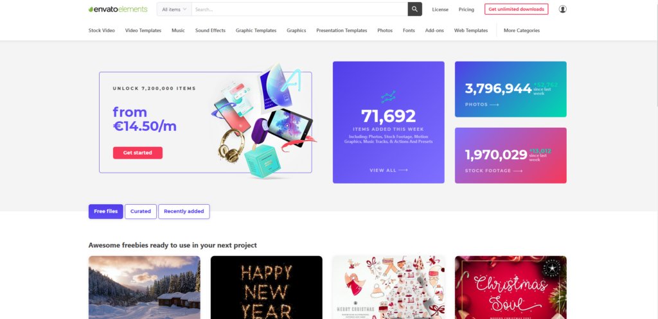The height and width of the screenshot is (319, 658).
Task: Click the 1,970,029 stock footage count
Action: (495, 155)
